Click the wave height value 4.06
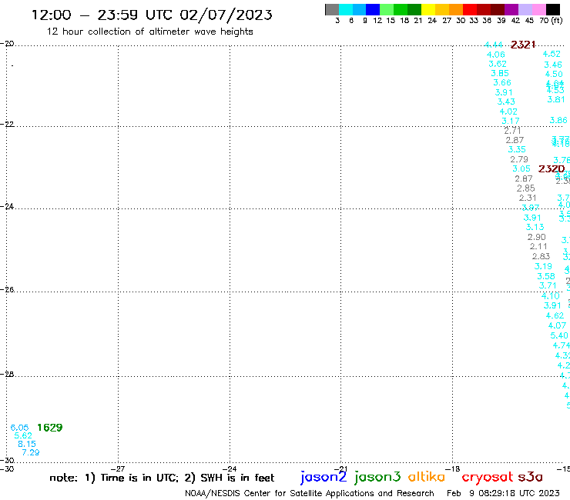570x500 pixels. (x=496, y=55)
